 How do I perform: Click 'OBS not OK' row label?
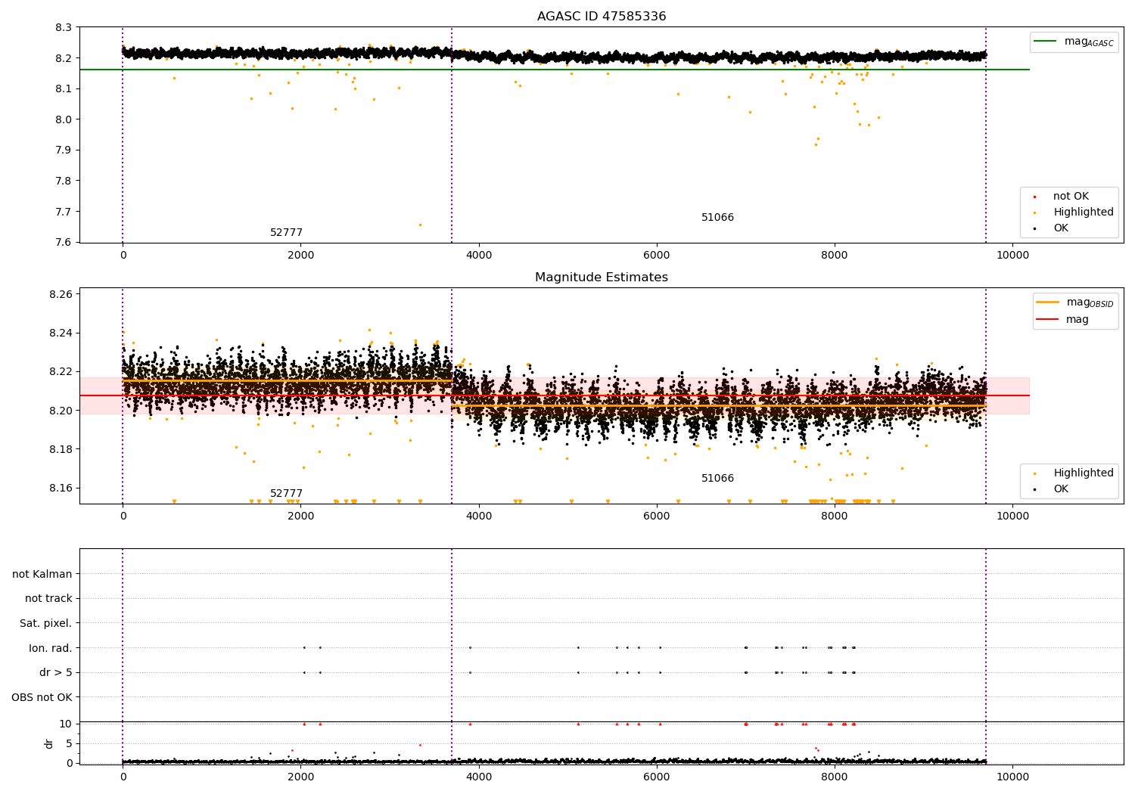click(x=42, y=697)
